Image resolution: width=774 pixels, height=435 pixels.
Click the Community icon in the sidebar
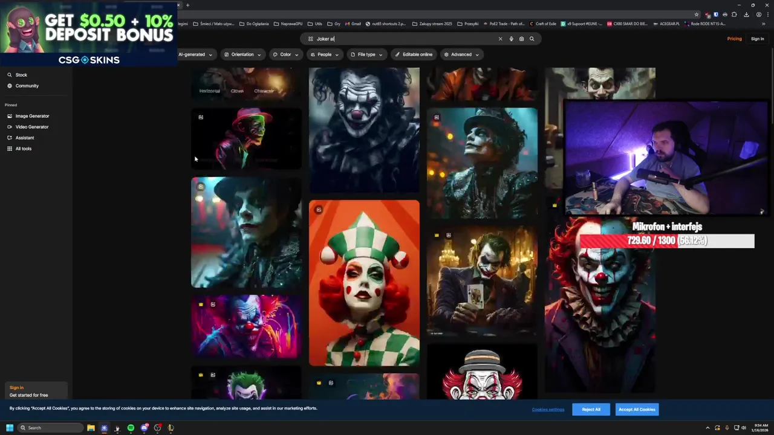(x=10, y=86)
